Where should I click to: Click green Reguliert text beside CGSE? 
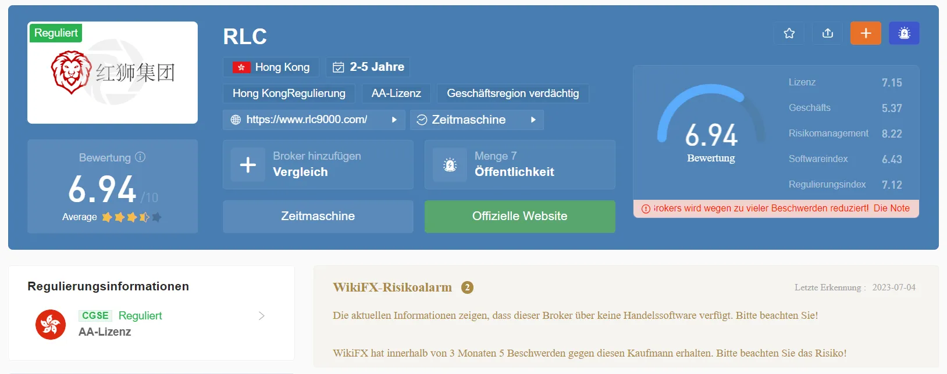click(x=140, y=316)
